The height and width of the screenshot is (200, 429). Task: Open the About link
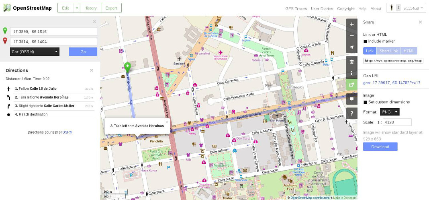(x=376, y=9)
